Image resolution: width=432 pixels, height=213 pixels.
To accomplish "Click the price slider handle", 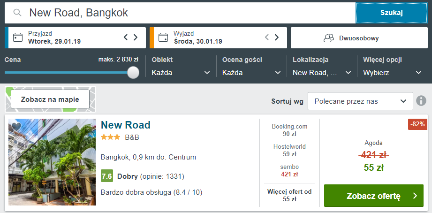I will pos(133,72).
